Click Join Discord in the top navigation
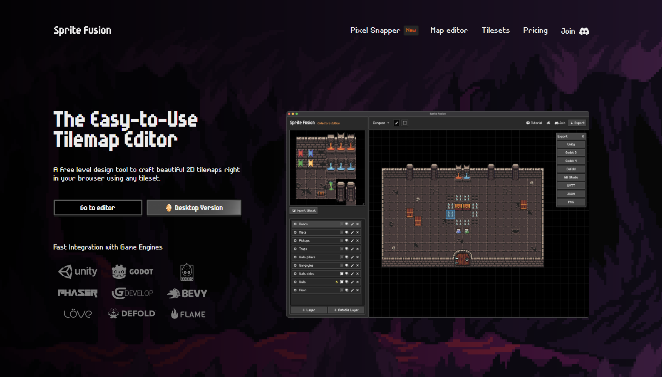Viewport: 662px width, 377px height. point(575,31)
